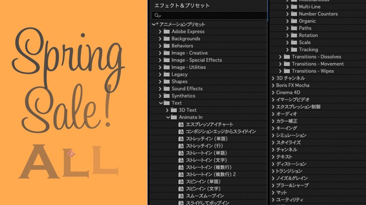Expand the 3D チャンネル effect category
Viewport: 366px width, 205px height.
click(x=273, y=78)
